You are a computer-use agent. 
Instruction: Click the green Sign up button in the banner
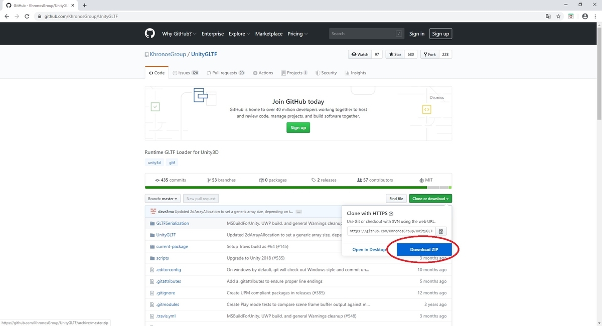click(298, 127)
